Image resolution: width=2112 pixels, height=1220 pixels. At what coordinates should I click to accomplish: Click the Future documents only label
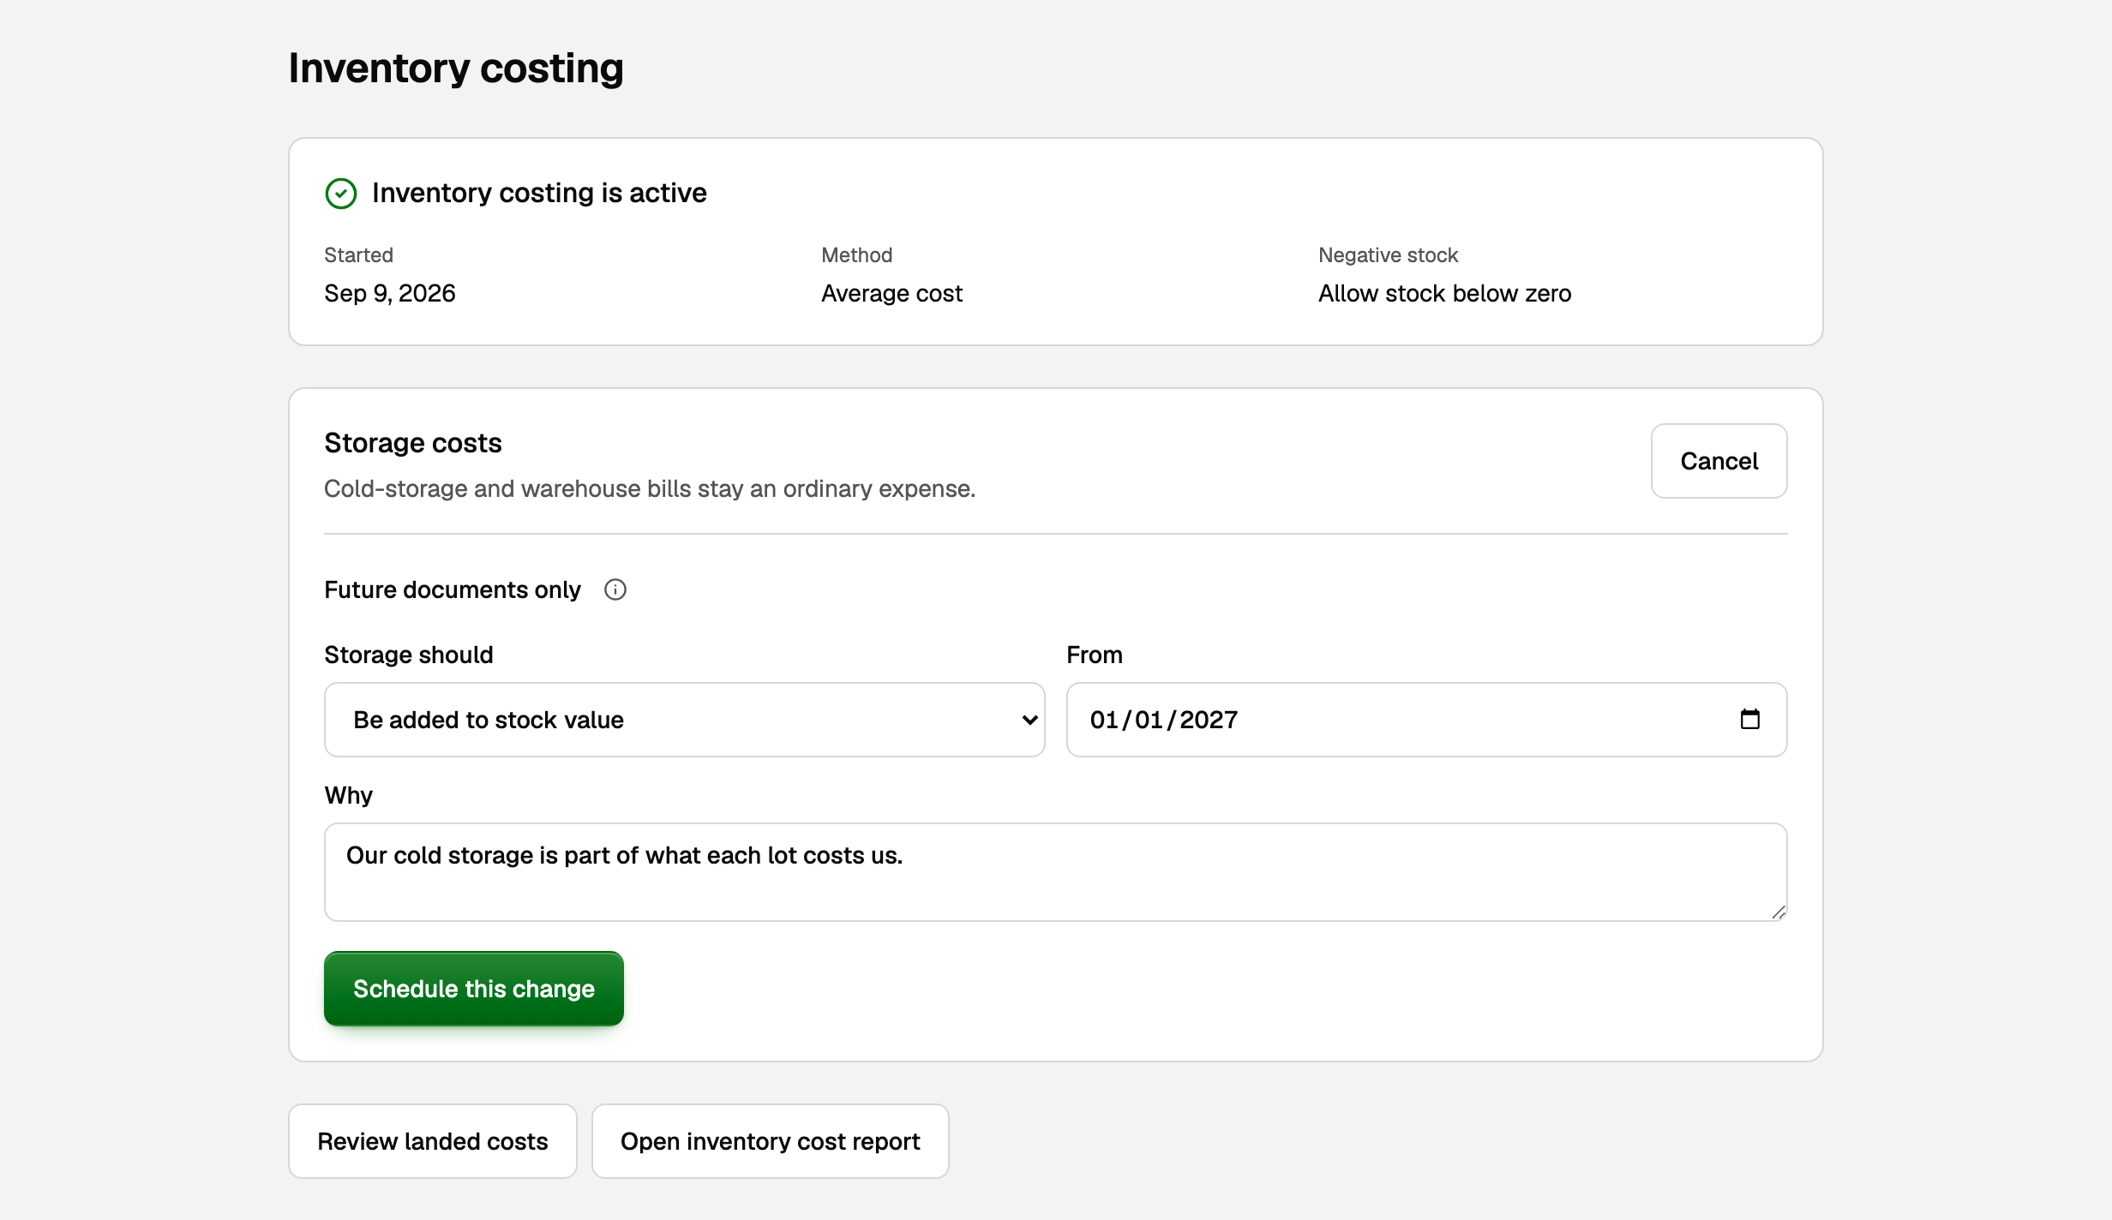pos(453,589)
